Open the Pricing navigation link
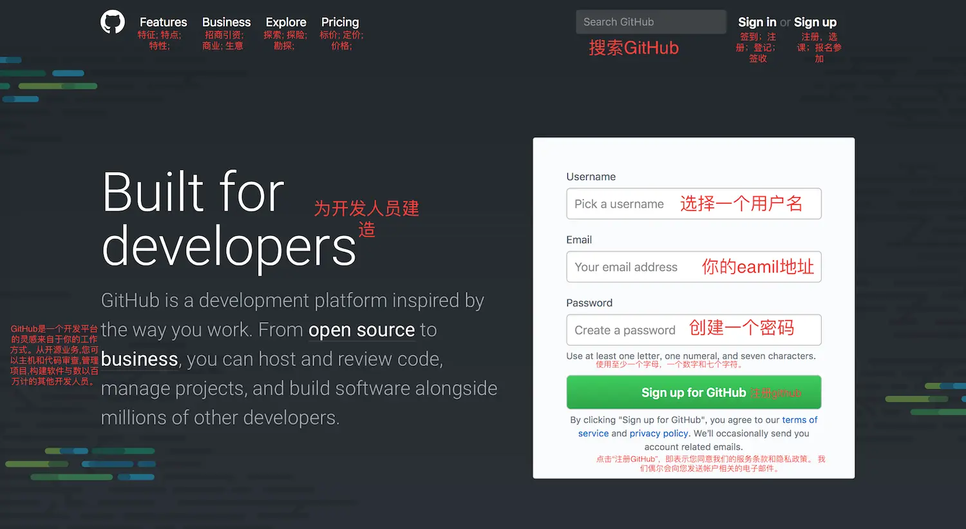Screen dimensions: 966x529 [340, 22]
